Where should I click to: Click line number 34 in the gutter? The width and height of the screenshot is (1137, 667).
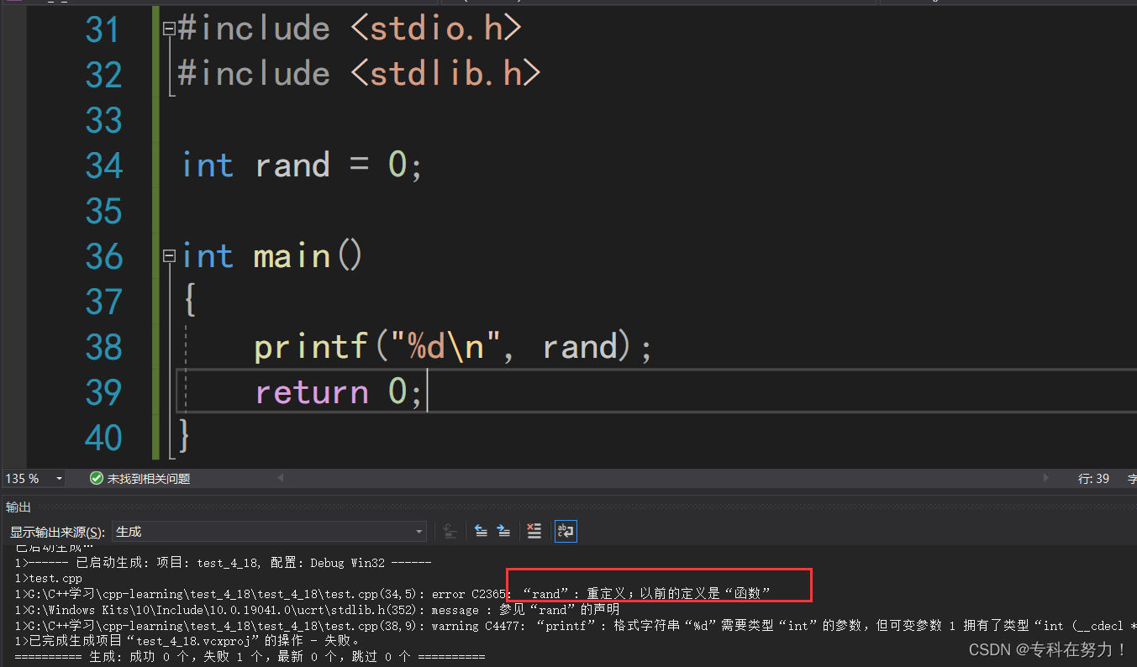tap(104, 165)
